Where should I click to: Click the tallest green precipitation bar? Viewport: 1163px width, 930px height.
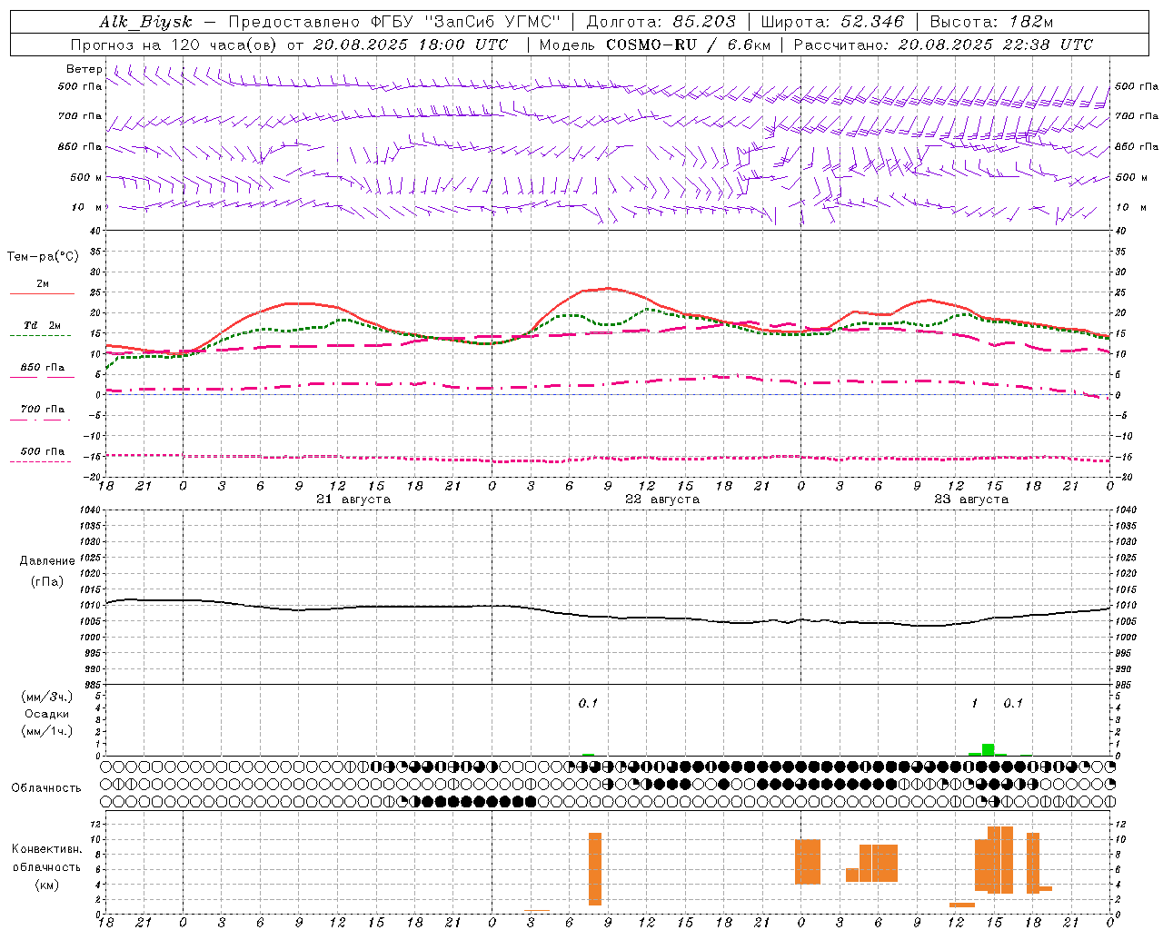(x=988, y=750)
